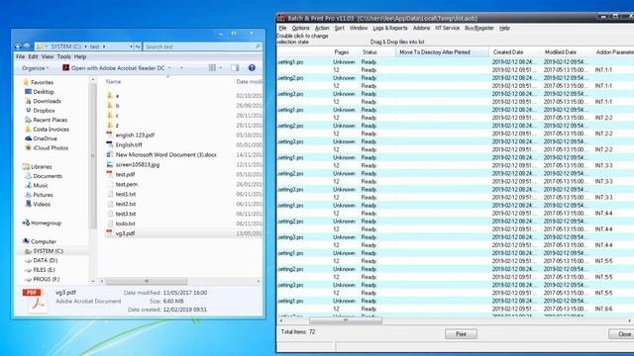The image size is (634, 356).
Task: Open the address bar history dropdown
Action: (x=131, y=46)
